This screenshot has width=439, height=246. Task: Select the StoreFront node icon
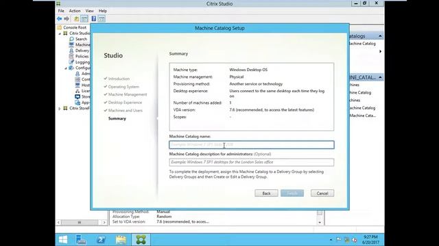click(78, 97)
